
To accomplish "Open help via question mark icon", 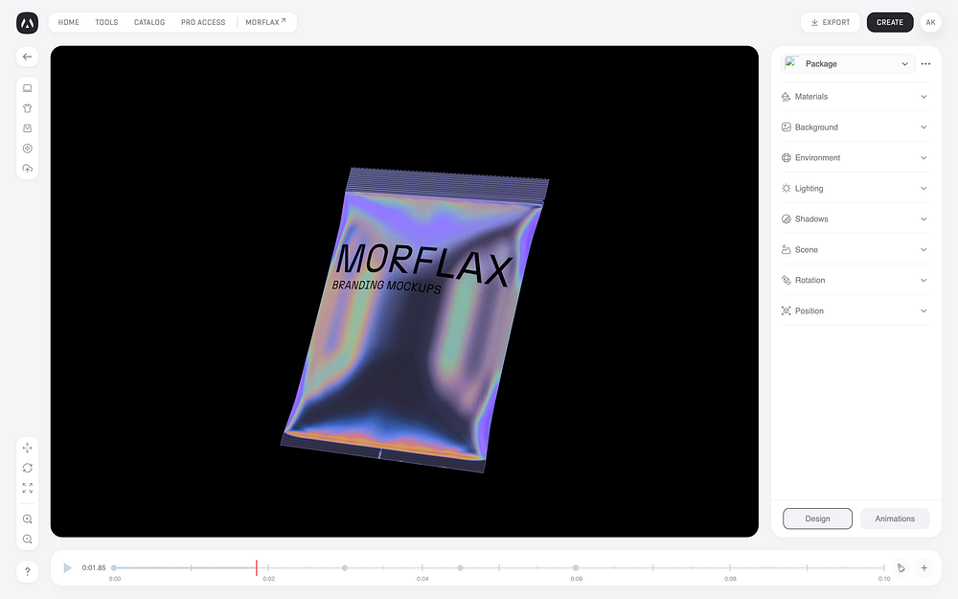I will pyautogui.click(x=27, y=572).
